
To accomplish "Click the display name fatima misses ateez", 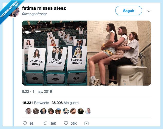I will click(x=44, y=8).
